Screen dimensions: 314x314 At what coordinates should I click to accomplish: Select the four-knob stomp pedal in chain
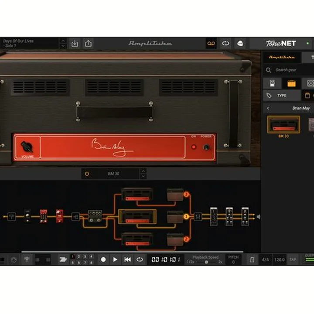95,216
